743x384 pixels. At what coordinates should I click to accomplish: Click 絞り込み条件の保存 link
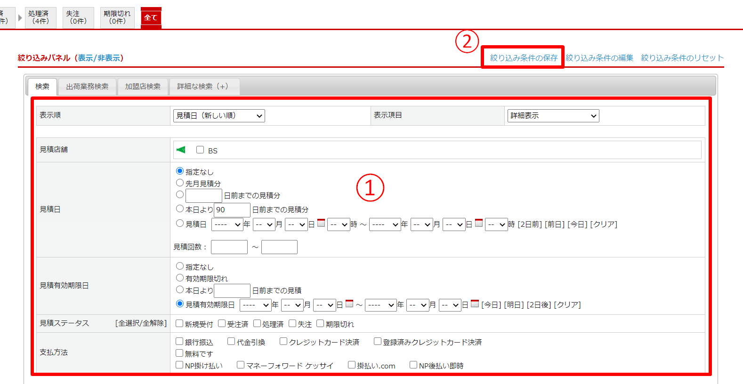point(524,58)
